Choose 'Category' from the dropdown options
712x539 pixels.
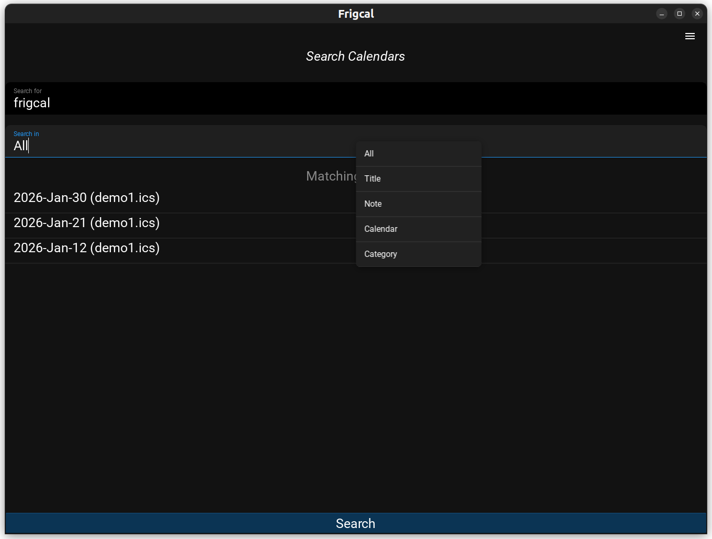pyautogui.click(x=418, y=254)
